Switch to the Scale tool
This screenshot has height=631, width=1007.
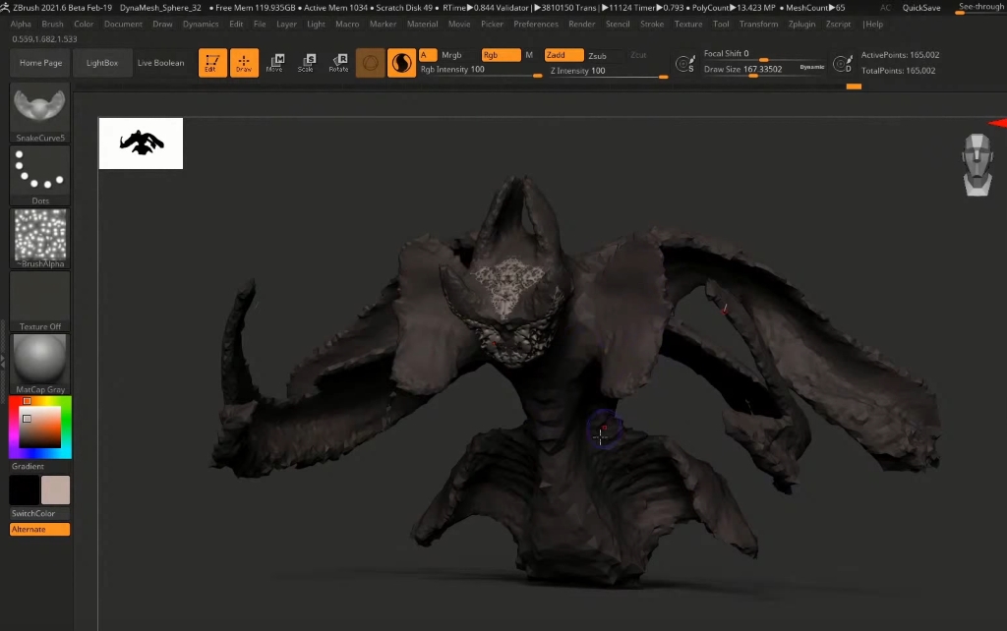pos(307,64)
